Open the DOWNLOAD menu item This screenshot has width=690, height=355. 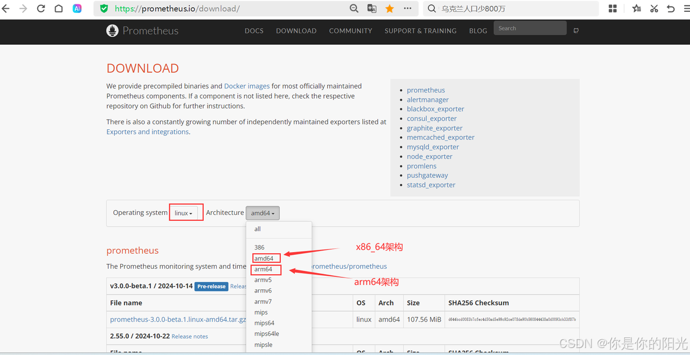pyautogui.click(x=296, y=31)
